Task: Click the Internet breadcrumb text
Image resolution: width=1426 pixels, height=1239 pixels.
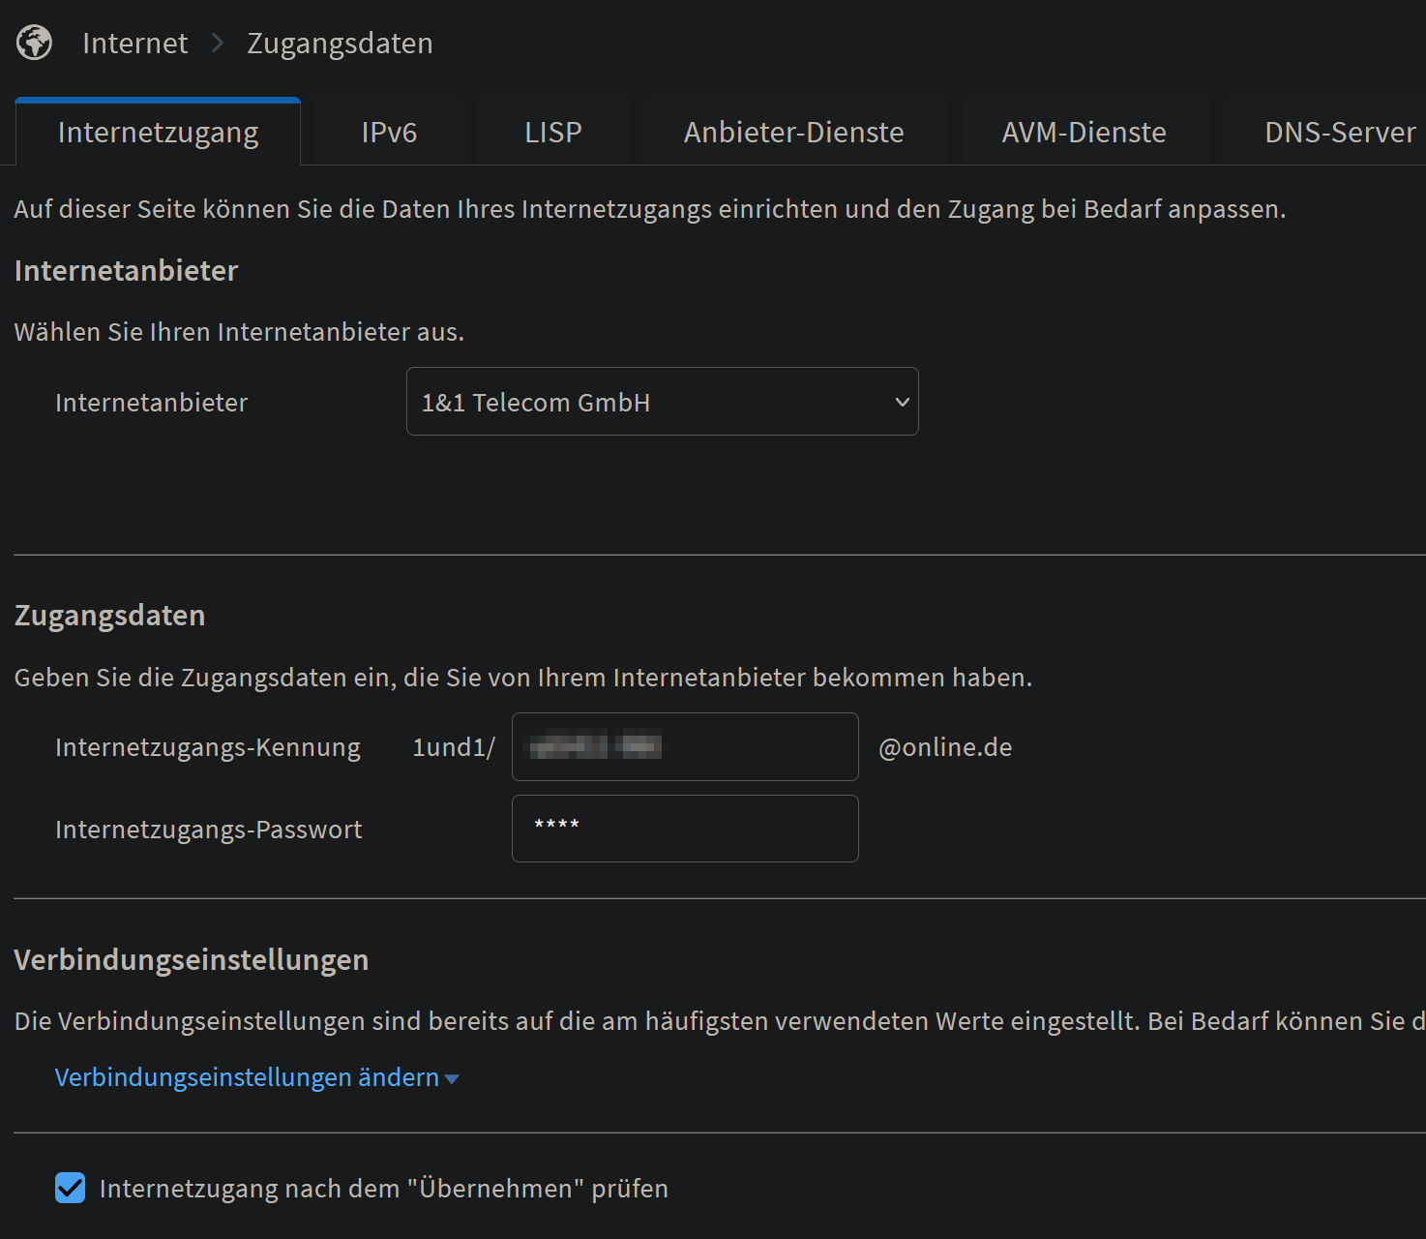Action: click(x=134, y=44)
